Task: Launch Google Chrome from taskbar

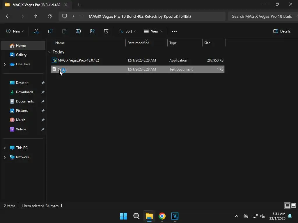Action: 162,216
